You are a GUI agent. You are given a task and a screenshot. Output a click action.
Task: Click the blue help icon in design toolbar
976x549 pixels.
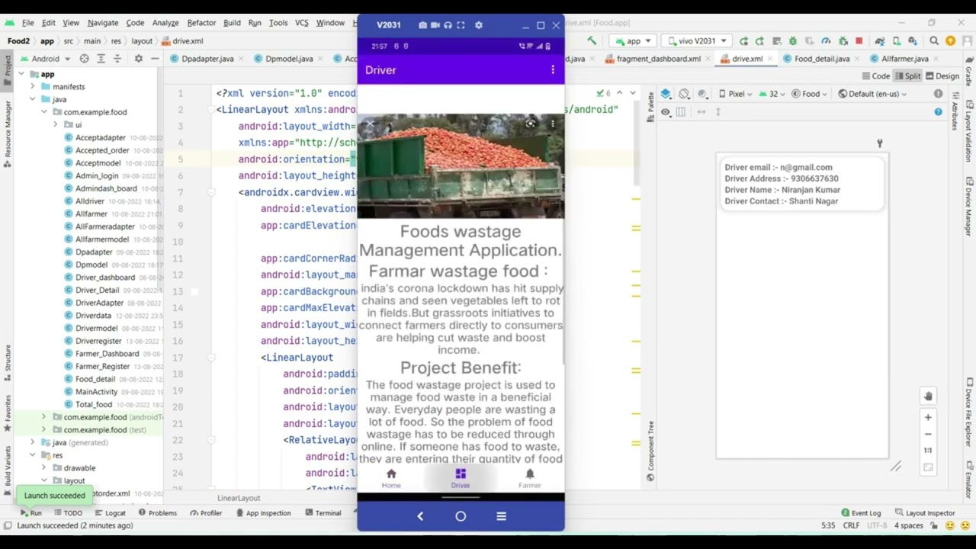pos(938,112)
